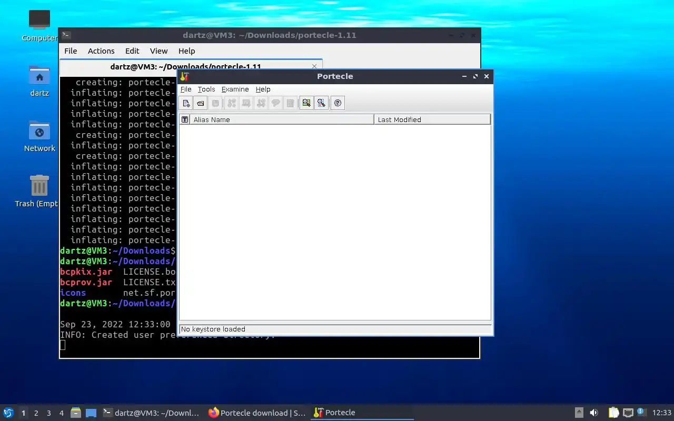Click the terminal window menu icon
Image resolution: width=674 pixels, height=421 pixels.
coord(66,35)
